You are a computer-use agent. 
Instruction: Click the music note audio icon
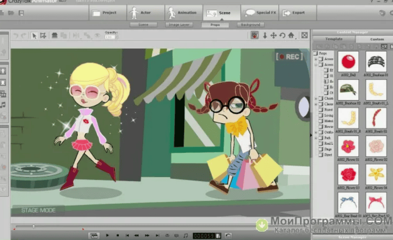186,235
